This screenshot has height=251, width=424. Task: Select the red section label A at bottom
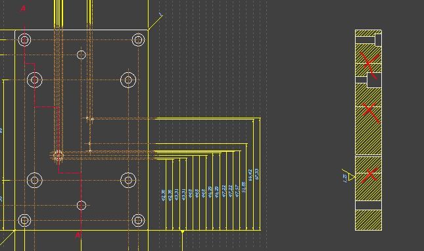click(x=78, y=235)
